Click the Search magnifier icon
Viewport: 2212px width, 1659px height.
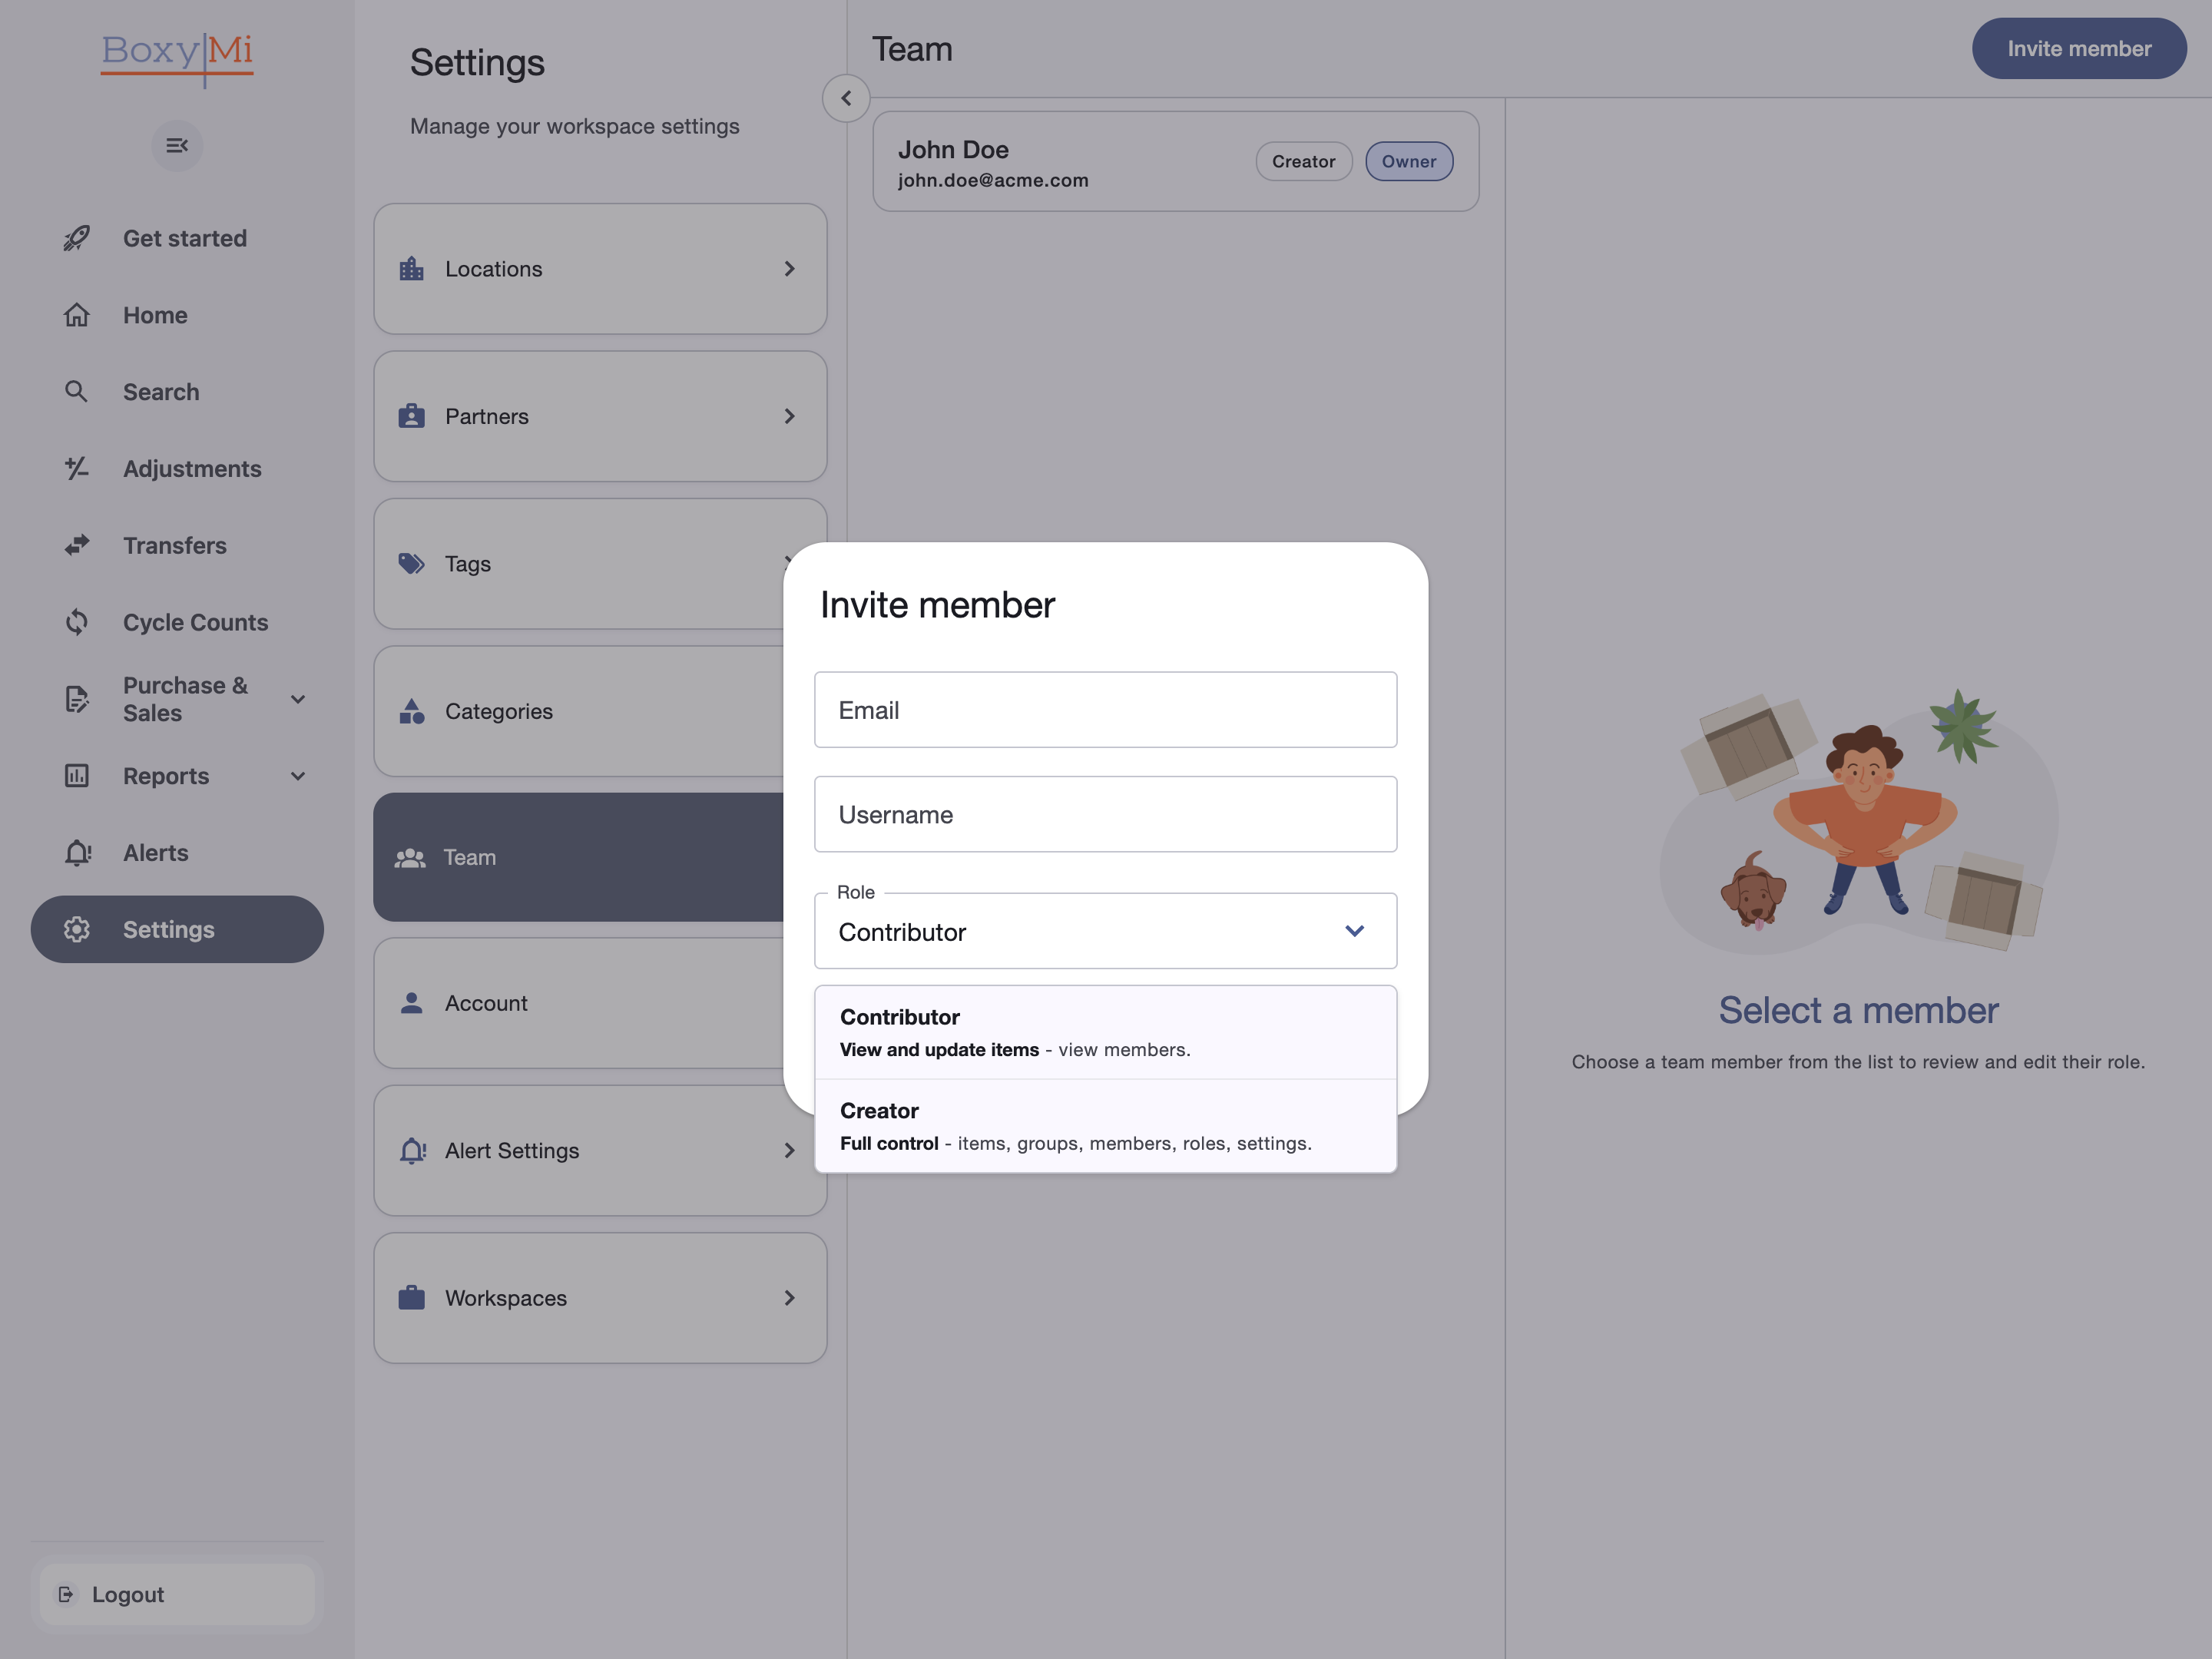(77, 391)
